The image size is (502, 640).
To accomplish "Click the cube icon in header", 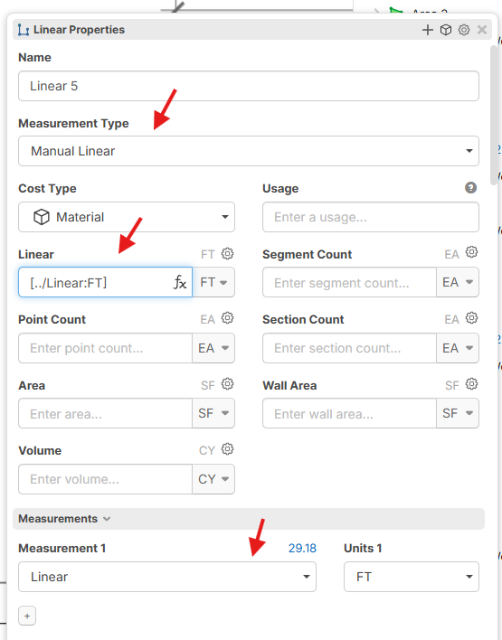I will click(x=446, y=30).
